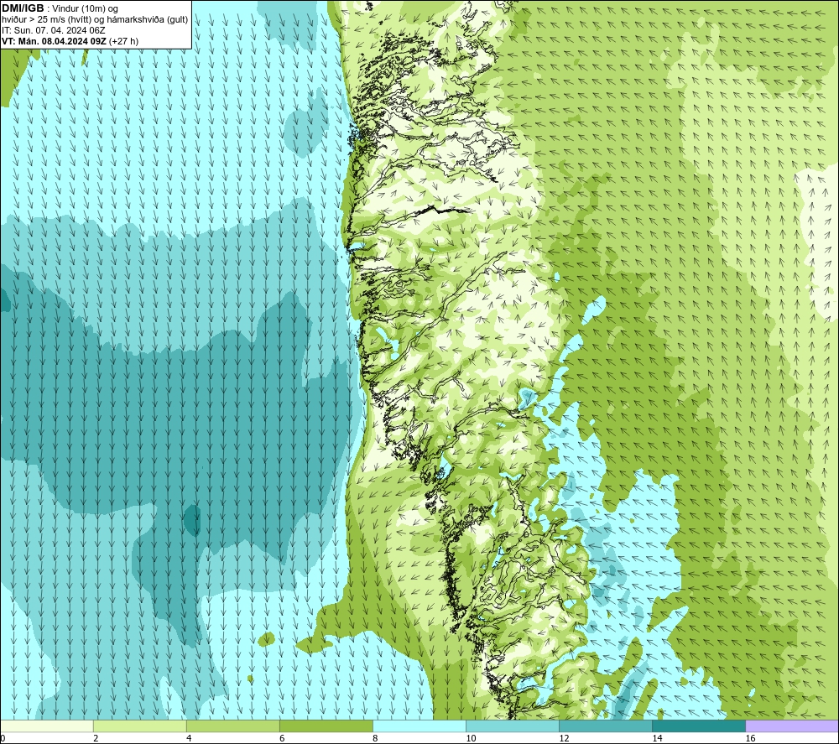Click the purple swatch above 16 m/s
The width and height of the screenshot is (839, 744).
[x=792, y=726]
